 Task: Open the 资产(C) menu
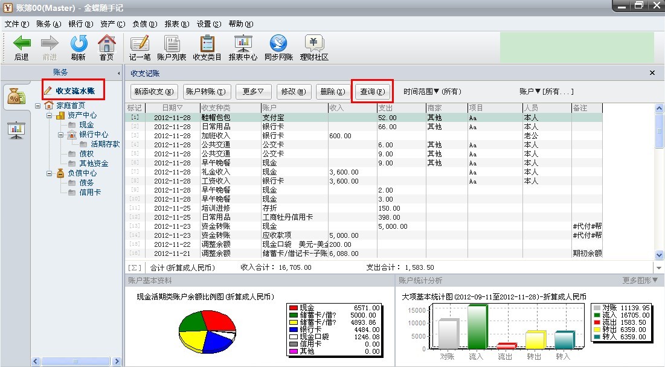[x=112, y=24]
